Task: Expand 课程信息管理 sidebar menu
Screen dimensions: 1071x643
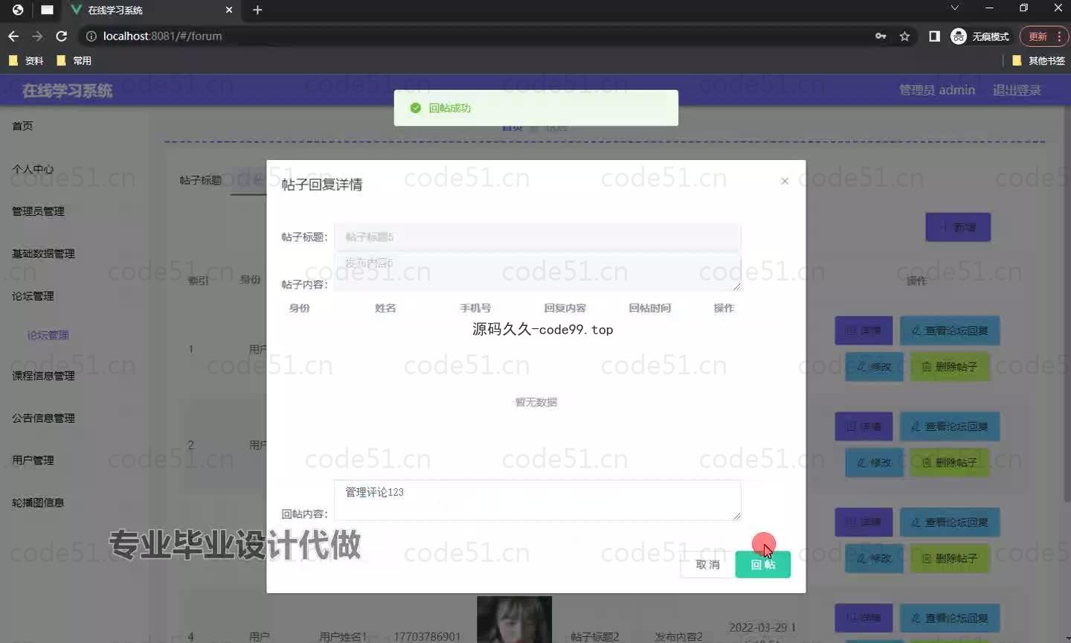Action: 43,376
